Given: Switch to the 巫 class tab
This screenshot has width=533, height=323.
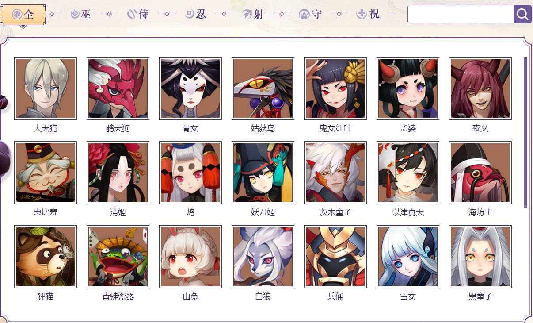Looking at the screenshot, I should coord(81,14).
